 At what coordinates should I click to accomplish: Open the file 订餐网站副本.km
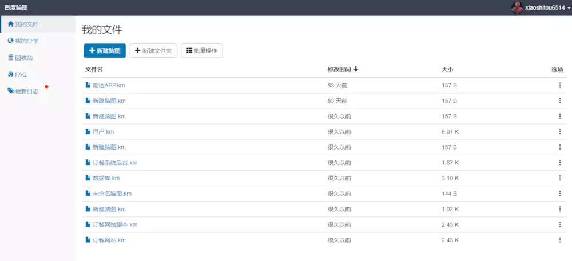tap(115, 224)
